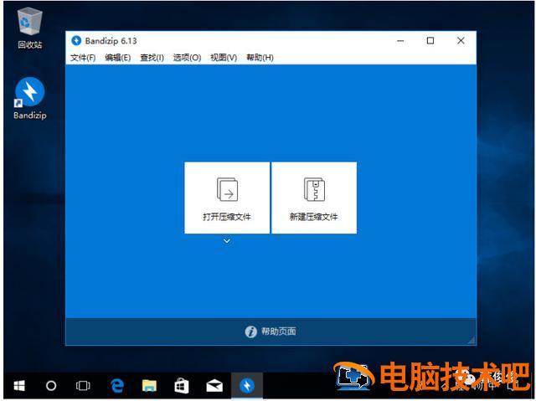This screenshot has width=536, height=401.
Task: Close the Bandizip window
Action: pyautogui.click(x=461, y=41)
